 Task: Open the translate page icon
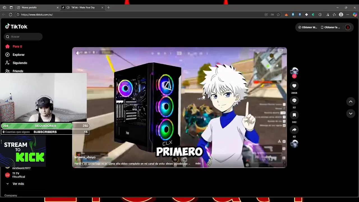click(x=272, y=15)
